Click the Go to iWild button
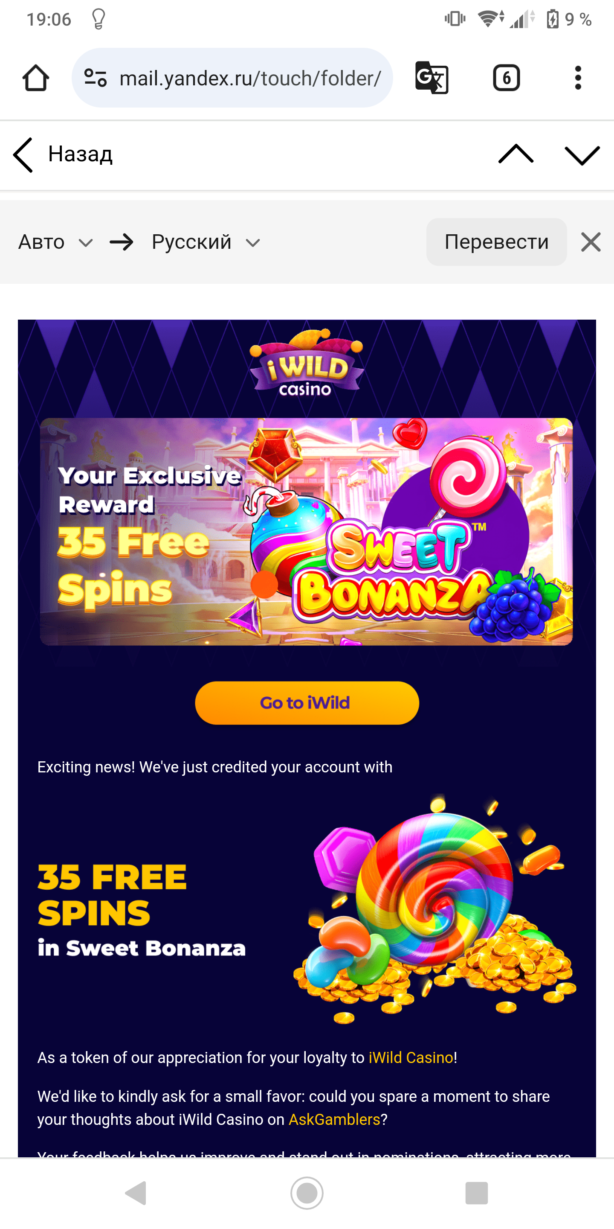The width and height of the screenshot is (614, 1229). [x=307, y=703]
